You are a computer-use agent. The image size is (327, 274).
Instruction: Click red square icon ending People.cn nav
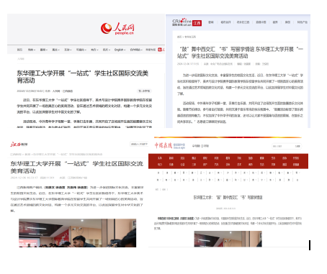pyautogui.click(x=160, y=50)
